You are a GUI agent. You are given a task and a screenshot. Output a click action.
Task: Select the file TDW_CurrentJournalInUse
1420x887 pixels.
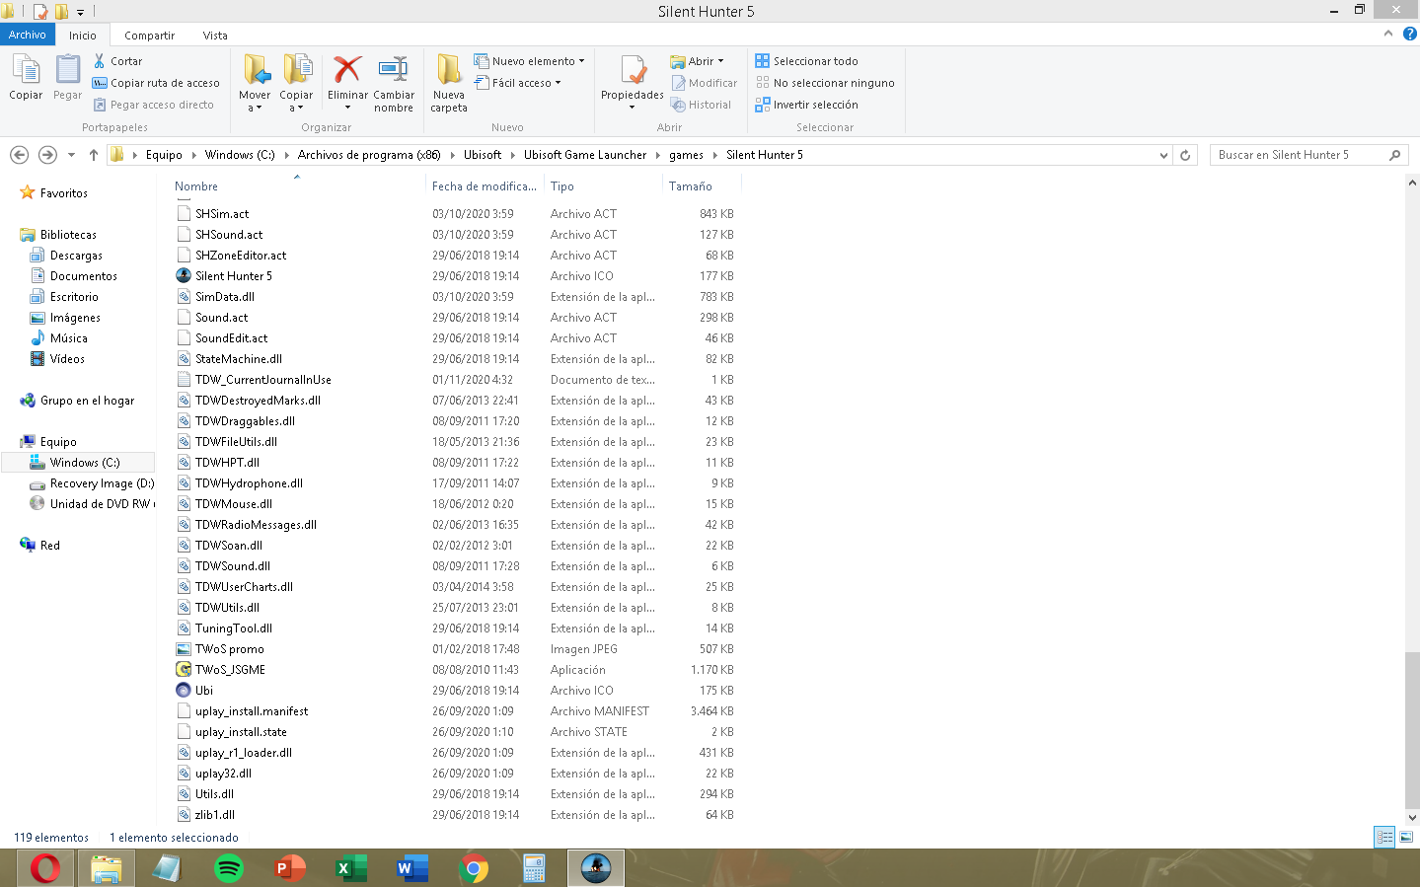[254, 380]
